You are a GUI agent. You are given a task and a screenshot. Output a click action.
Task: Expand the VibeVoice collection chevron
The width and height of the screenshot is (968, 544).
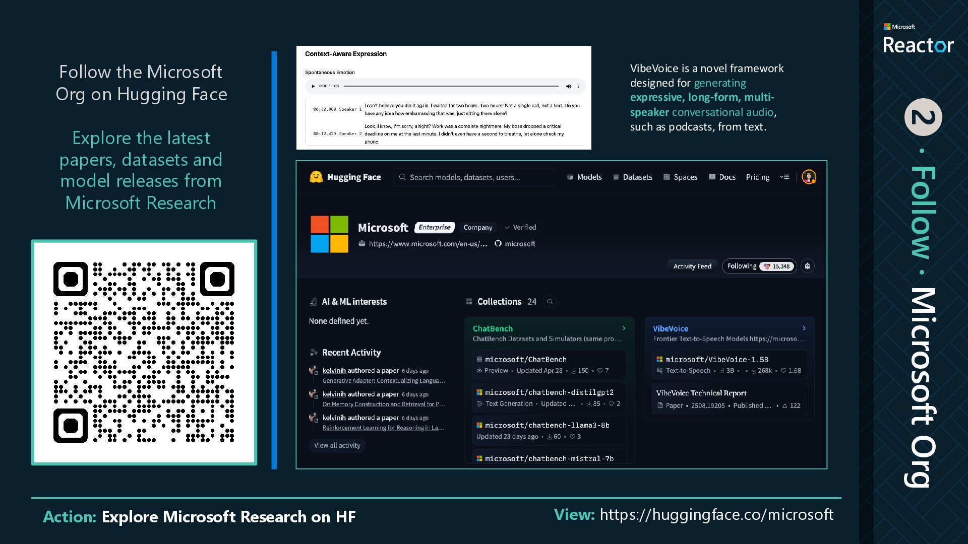coord(804,328)
